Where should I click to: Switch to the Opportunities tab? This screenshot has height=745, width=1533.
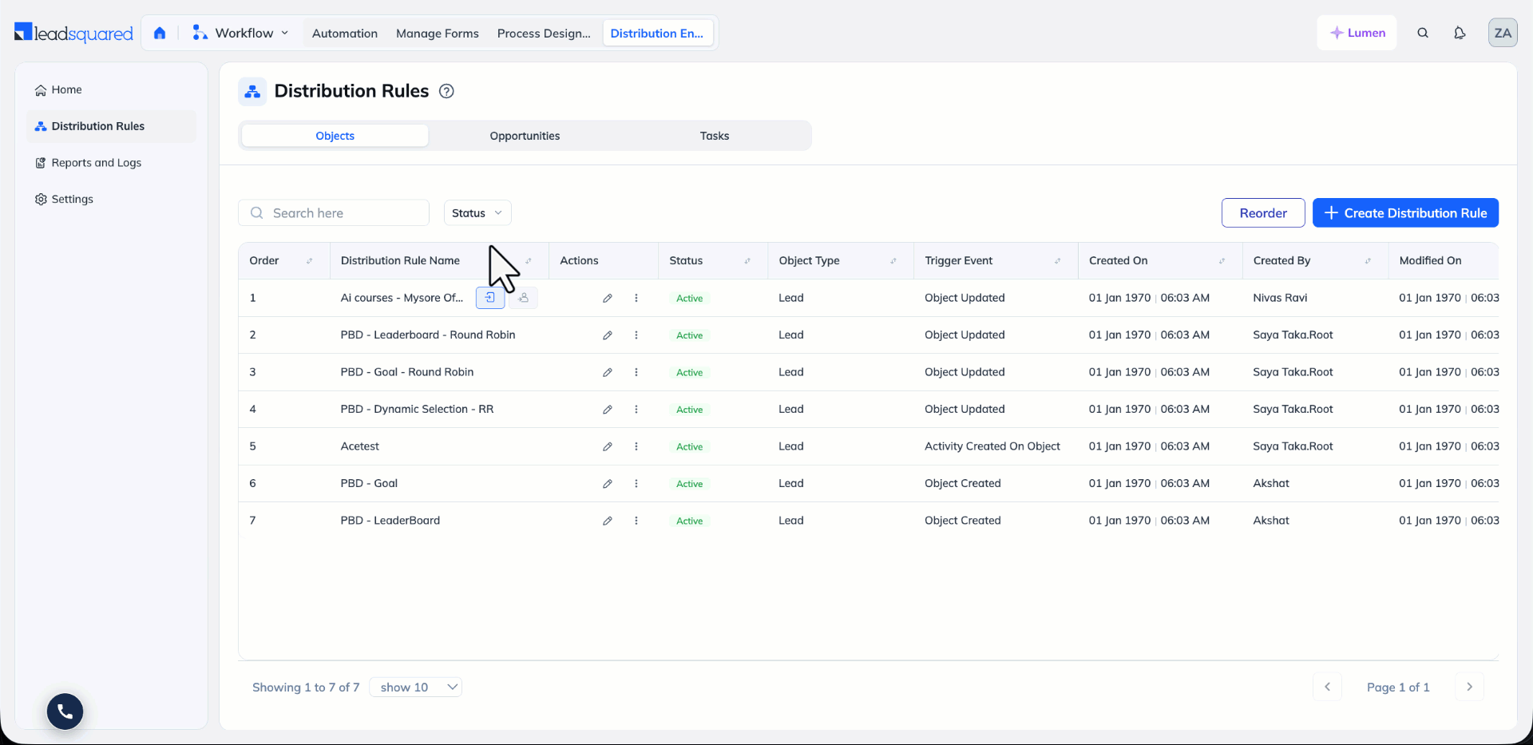click(525, 136)
